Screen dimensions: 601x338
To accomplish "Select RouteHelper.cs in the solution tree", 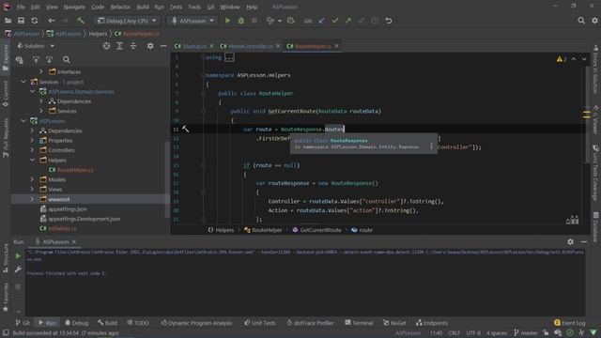I will [x=75, y=170].
